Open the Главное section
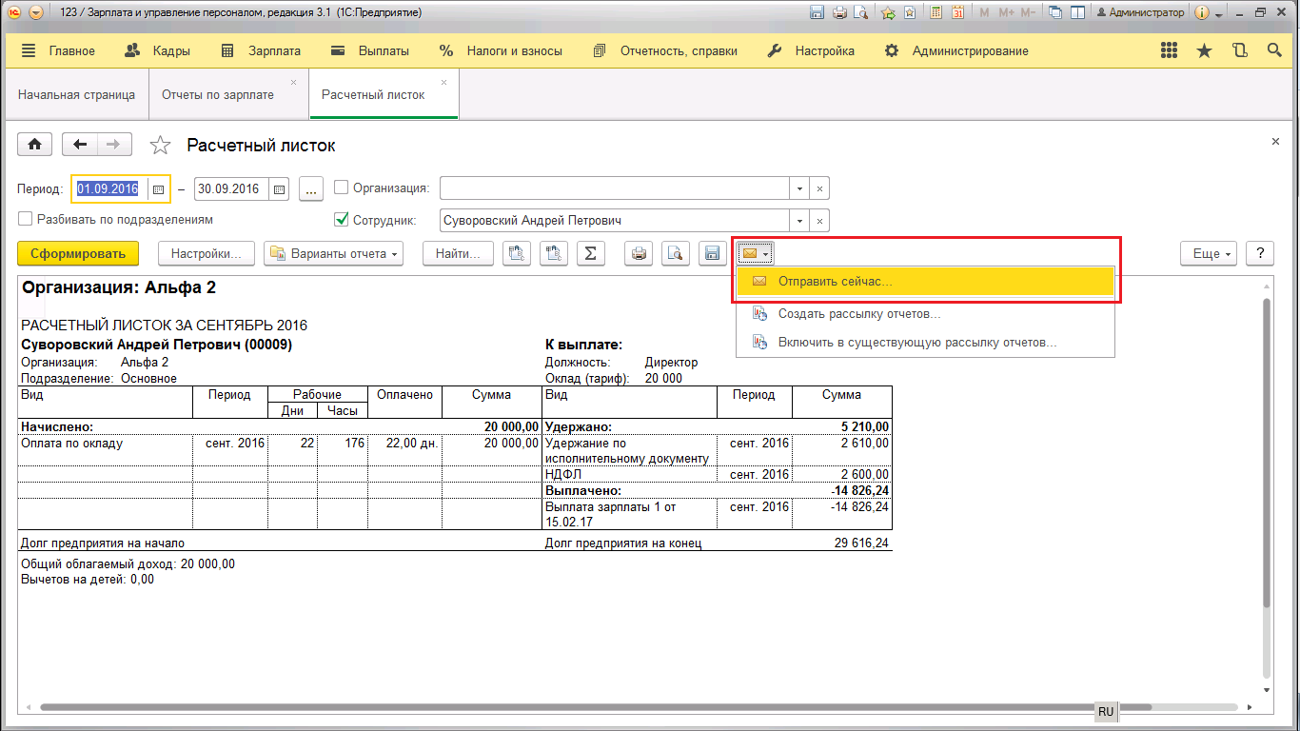 (x=58, y=50)
